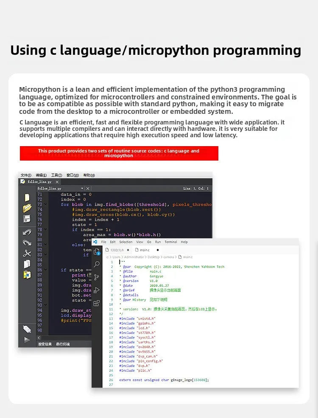Click the '@author Gengyue' comment line in main.c
This screenshot has height=418, width=318.
[142, 276]
